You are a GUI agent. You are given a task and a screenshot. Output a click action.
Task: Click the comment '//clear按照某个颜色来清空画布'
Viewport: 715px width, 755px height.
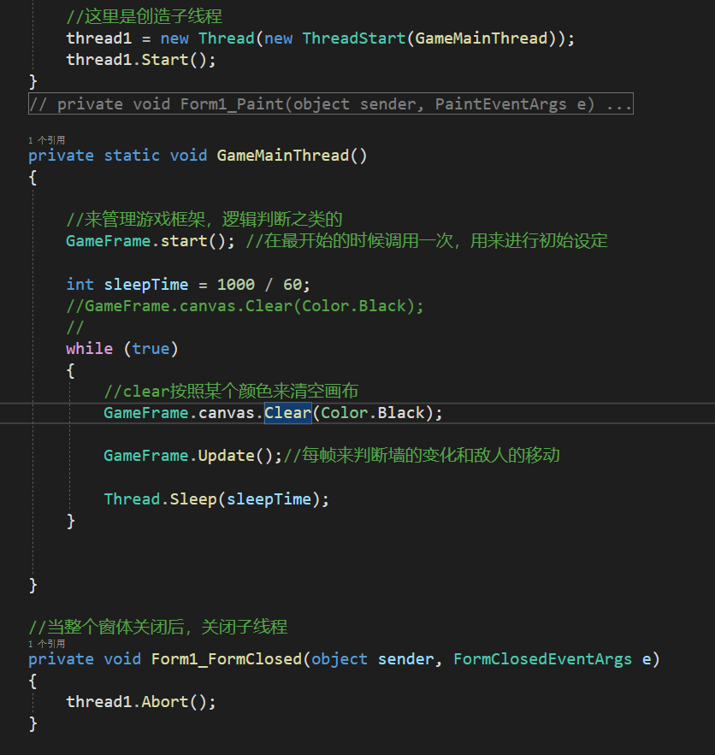[x=231, y=391]
